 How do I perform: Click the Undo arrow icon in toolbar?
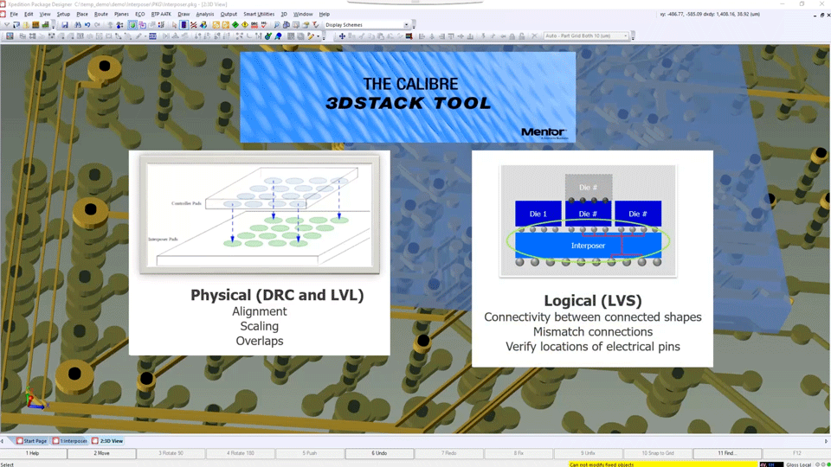(87, 25)
